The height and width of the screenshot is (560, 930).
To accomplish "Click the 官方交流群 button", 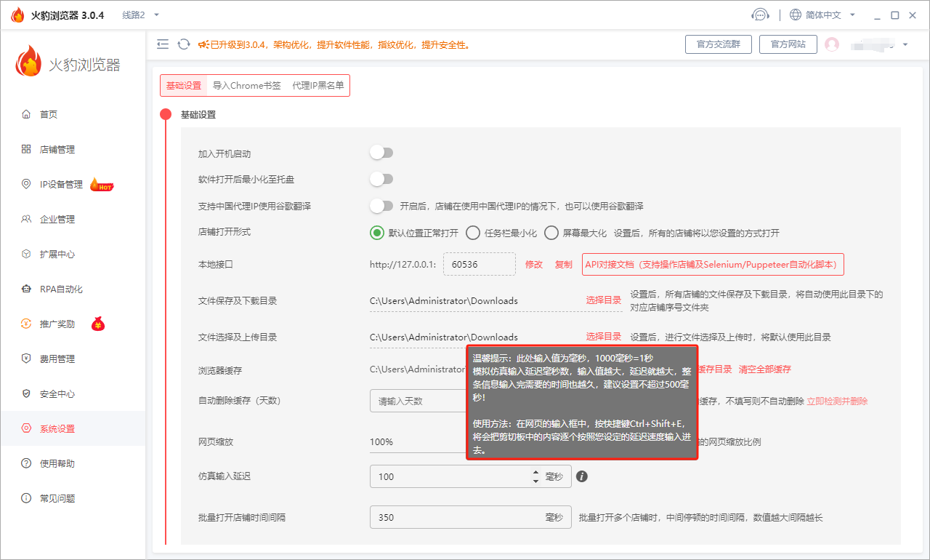I will [x=718, y=44].
